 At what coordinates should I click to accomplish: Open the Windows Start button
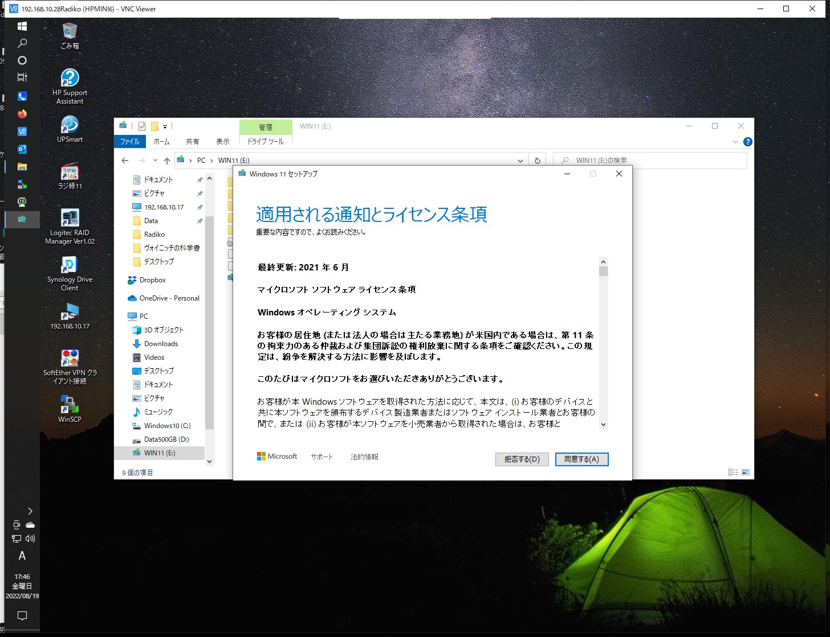(x=22, y=26)
